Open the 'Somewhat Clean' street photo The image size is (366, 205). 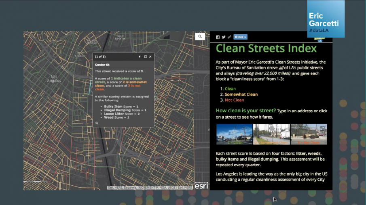click(x=271, y=134)
